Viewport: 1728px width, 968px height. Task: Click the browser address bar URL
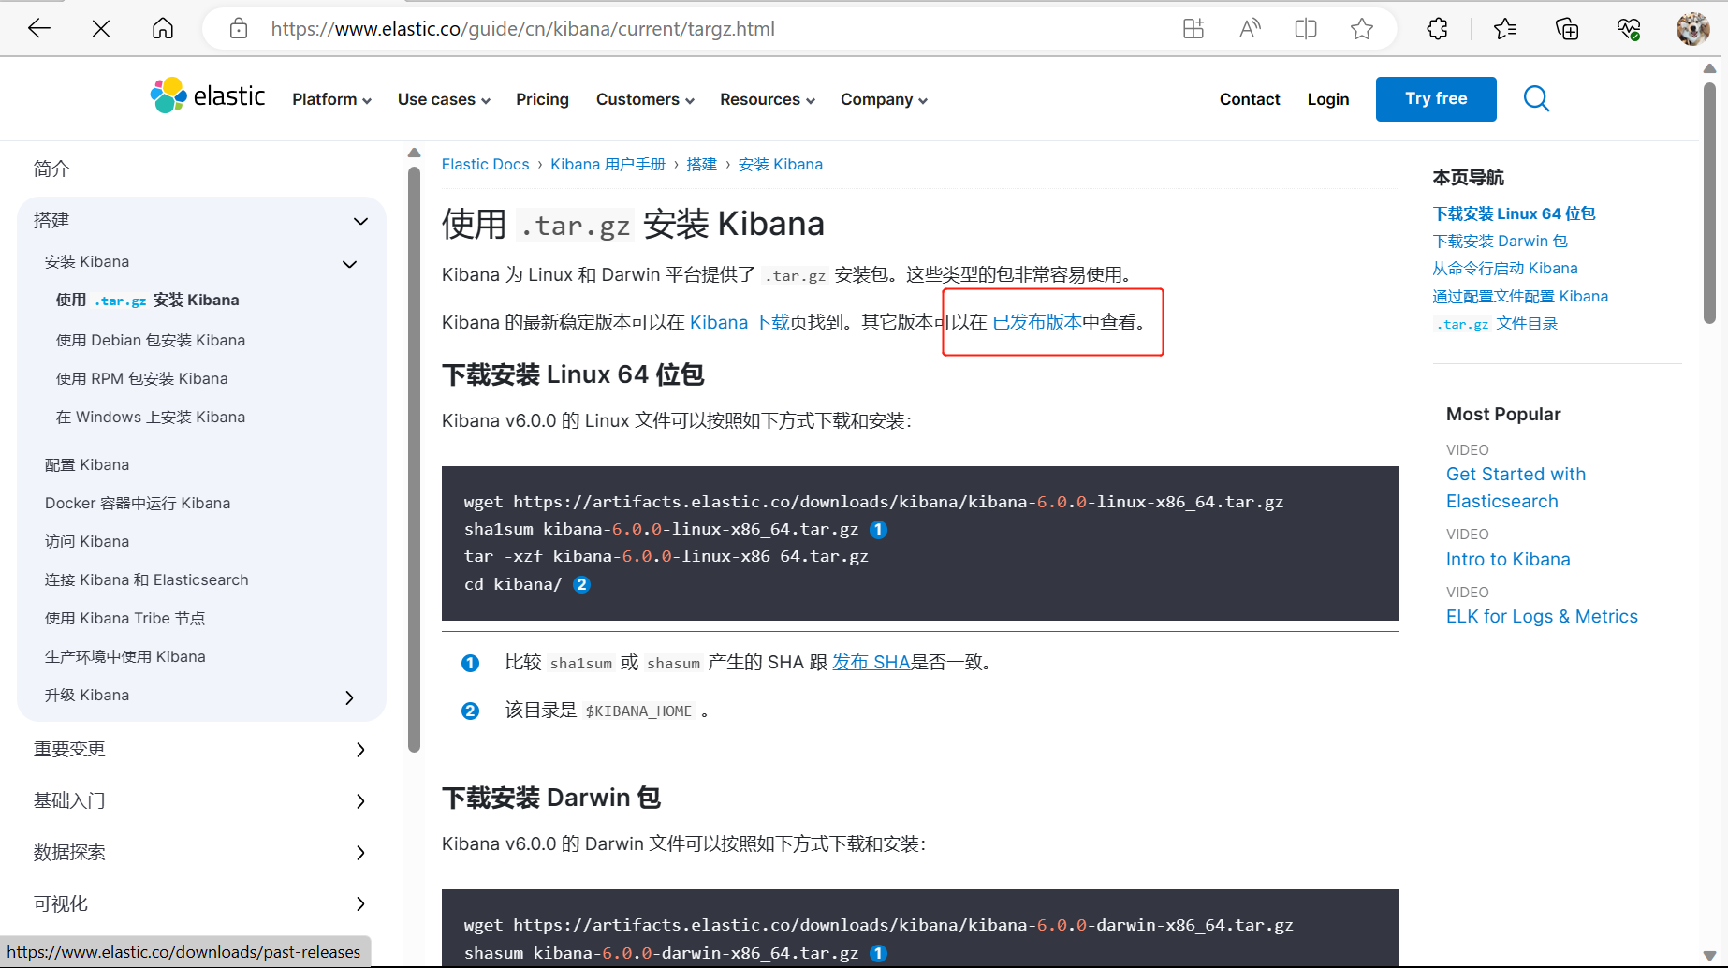(523, 29)
